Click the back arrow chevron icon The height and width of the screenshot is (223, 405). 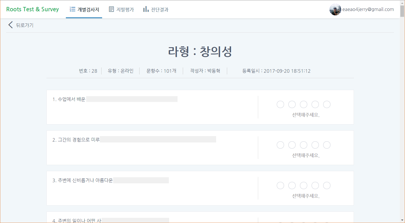(10, 25)
